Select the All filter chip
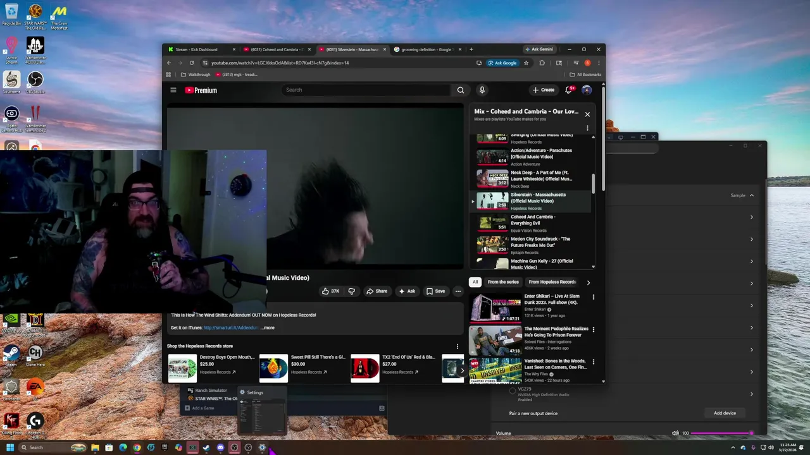 click(475, 282)
